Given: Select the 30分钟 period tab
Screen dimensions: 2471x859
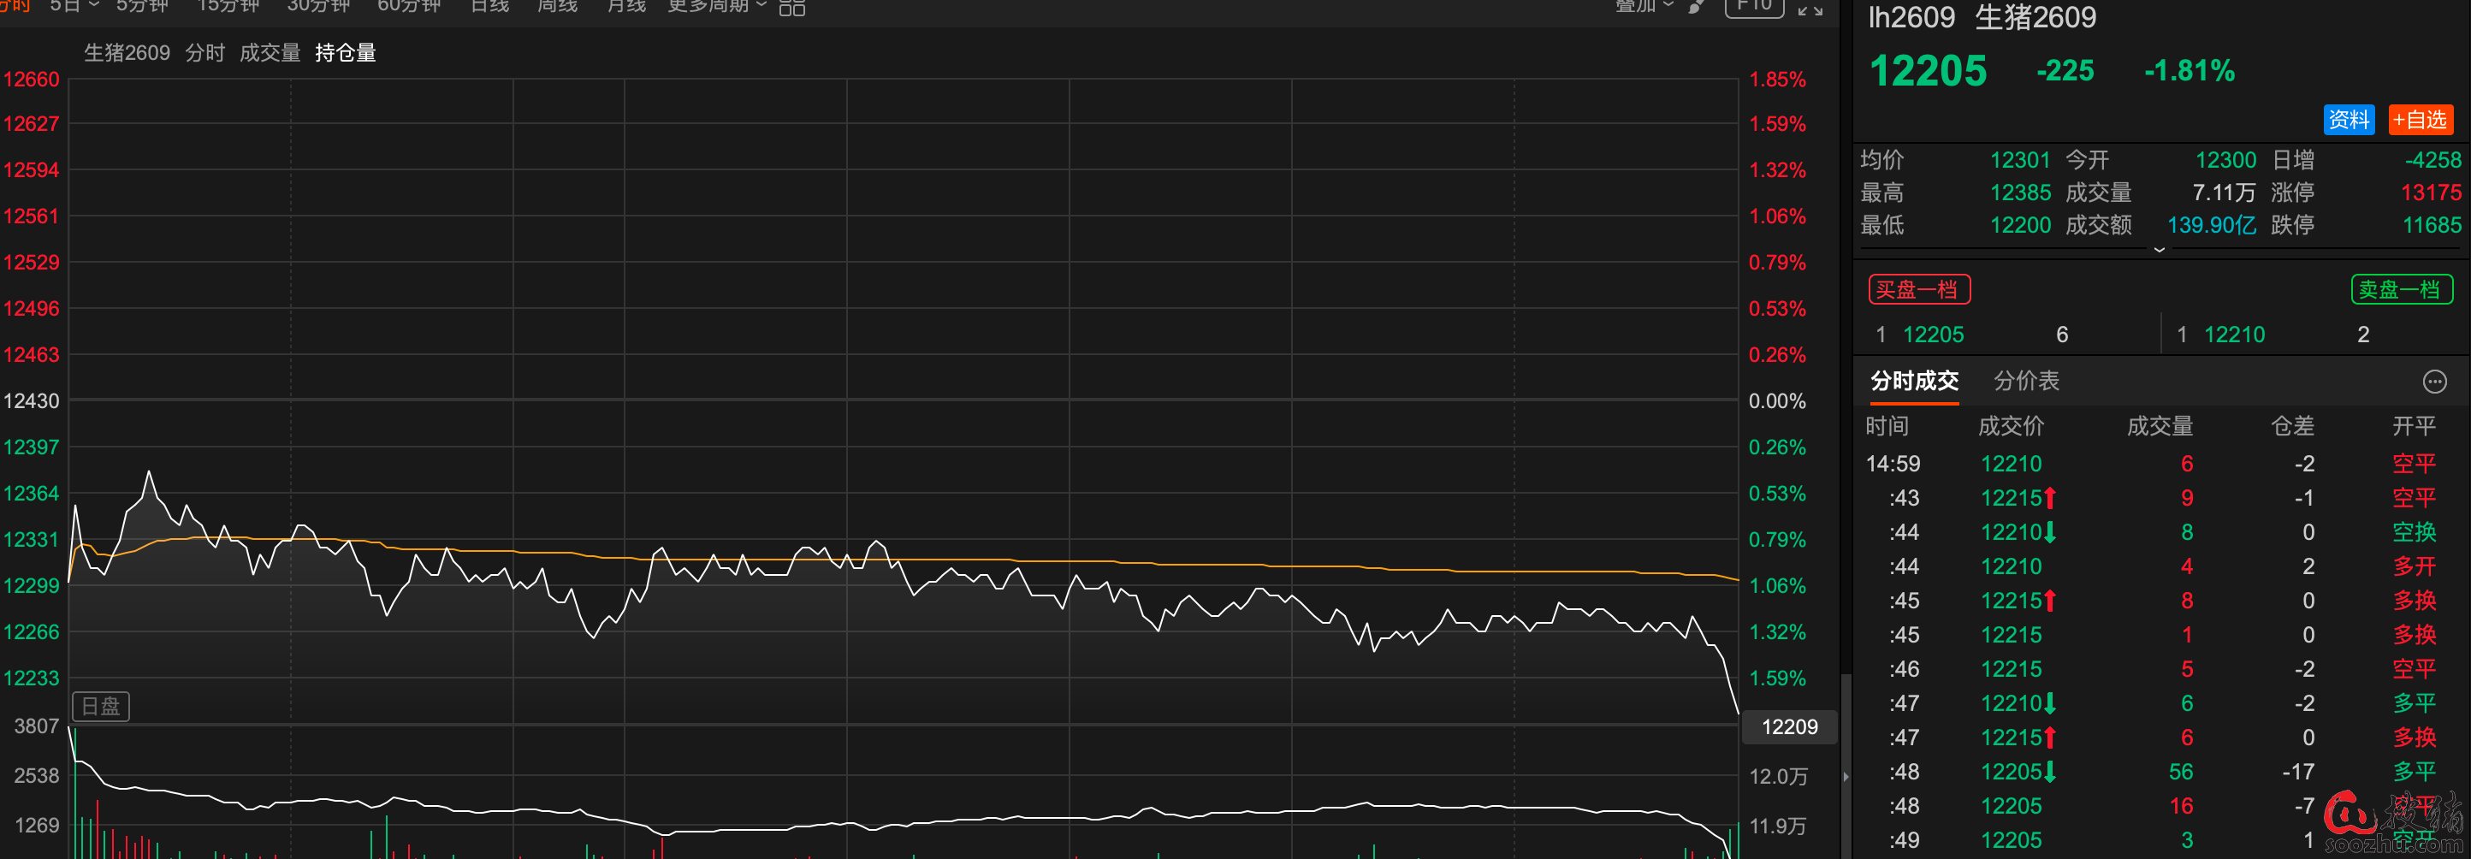Looking at the screenshot, I should click(x=317, y=6).
